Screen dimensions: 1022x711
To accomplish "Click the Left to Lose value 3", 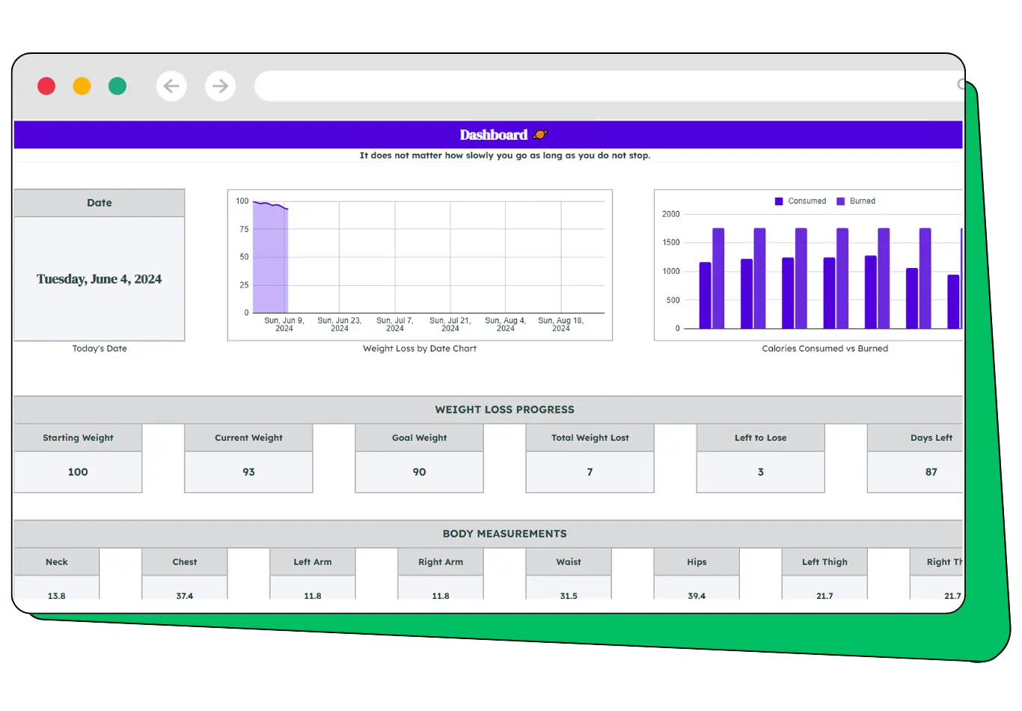I will tap(760, 472).
